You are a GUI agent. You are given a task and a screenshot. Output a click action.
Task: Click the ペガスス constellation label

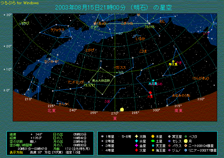pyautogui.click(x=120, y=67)
